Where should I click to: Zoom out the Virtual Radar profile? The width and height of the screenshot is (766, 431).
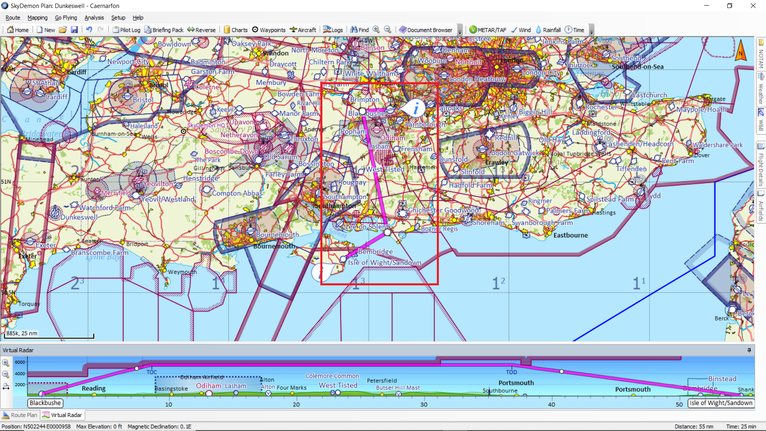pos(6,374)
